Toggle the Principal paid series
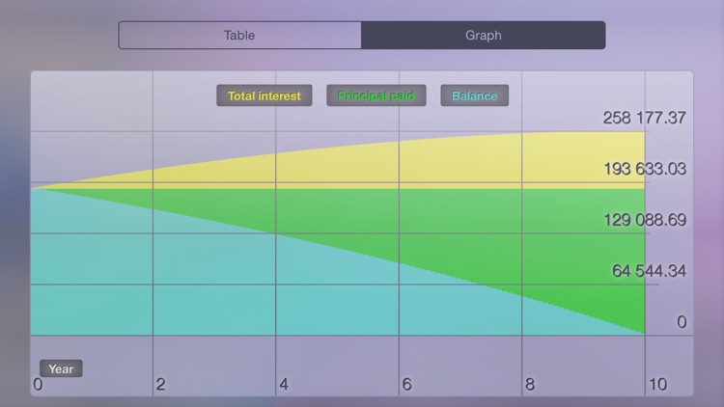 click(376, 95)
